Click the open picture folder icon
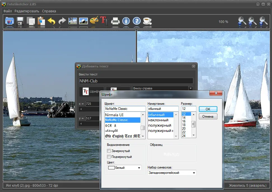The image size is (272, 192). click(x=10, y=21)
